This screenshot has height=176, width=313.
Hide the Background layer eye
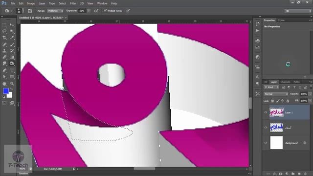coord(266,143)
